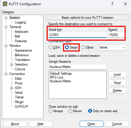Go to the Colours settings category

click(x=20, y=69)
